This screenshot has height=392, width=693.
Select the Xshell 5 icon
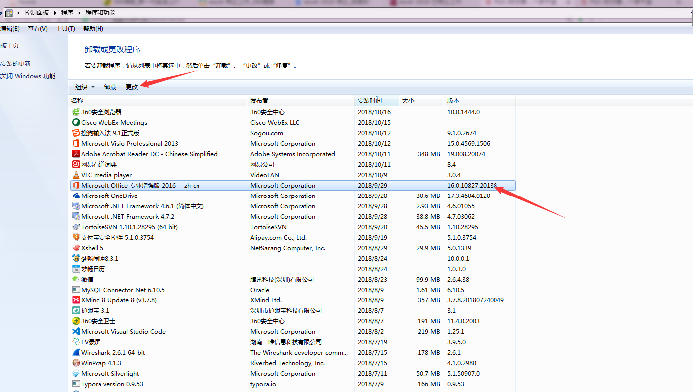(76, 248)
